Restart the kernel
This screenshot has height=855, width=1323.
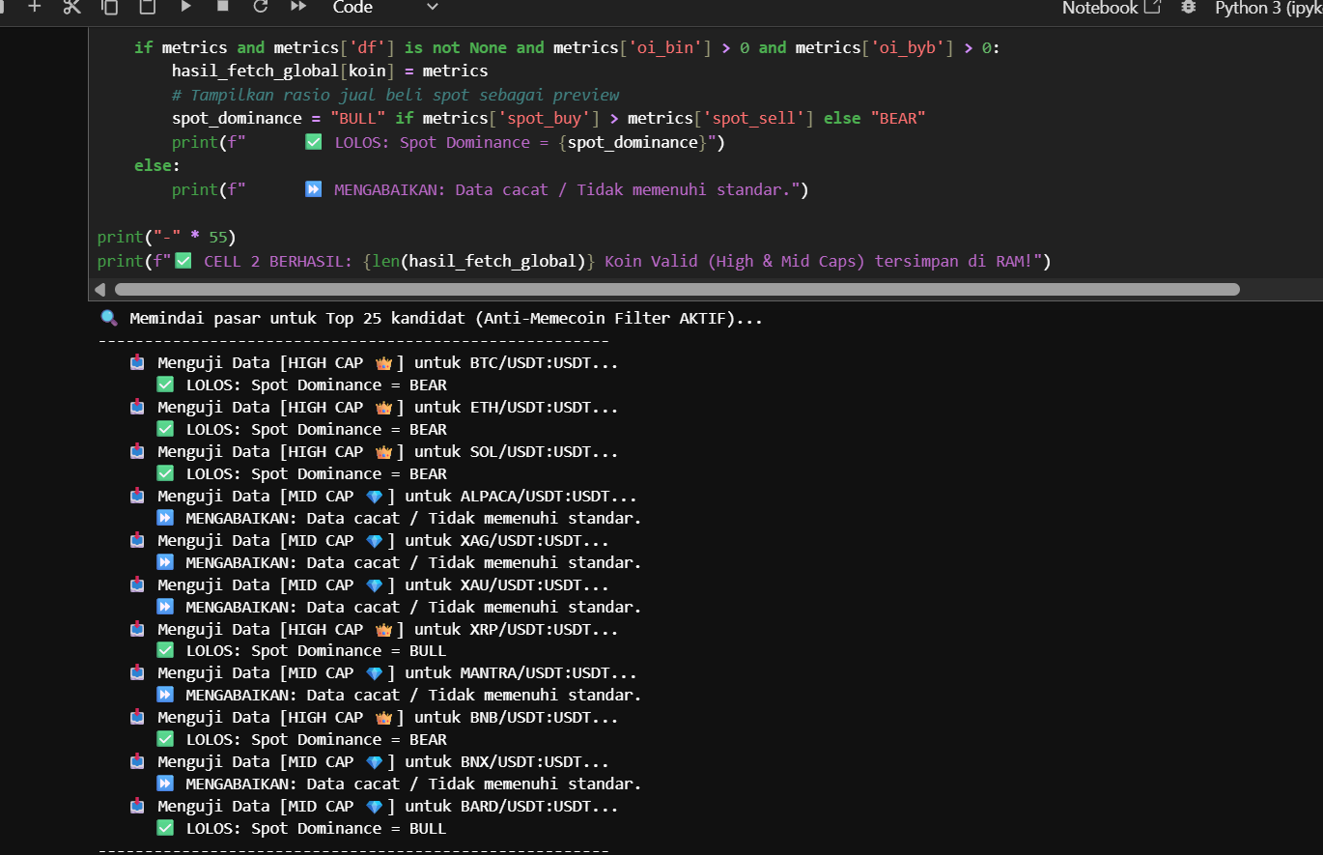[260, 7]
